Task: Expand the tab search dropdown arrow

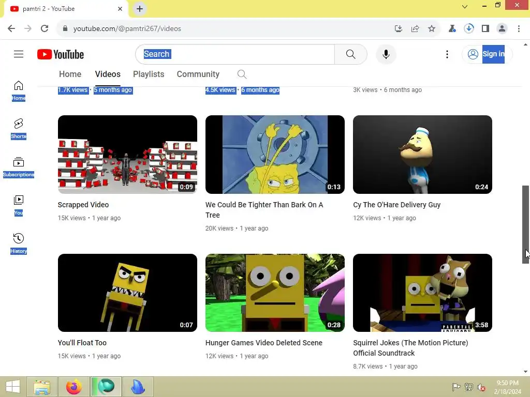Action: [x=465, y=6]
